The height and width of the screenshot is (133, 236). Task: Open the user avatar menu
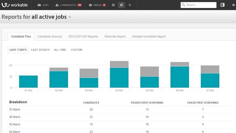223,5
